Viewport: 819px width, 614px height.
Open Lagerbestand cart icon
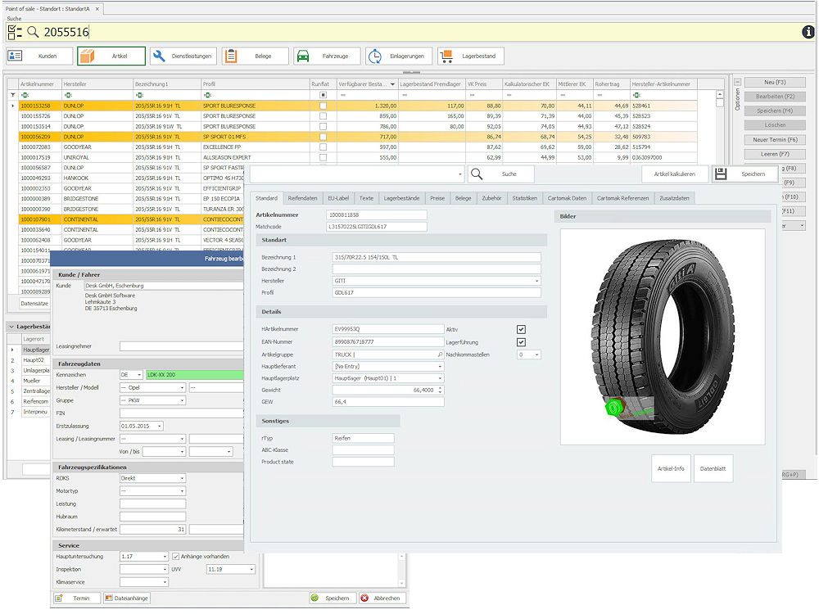coord(446,56)
